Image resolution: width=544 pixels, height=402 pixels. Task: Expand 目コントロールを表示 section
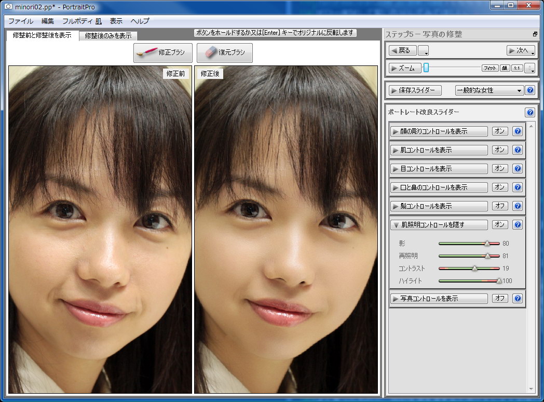point(439,169)
